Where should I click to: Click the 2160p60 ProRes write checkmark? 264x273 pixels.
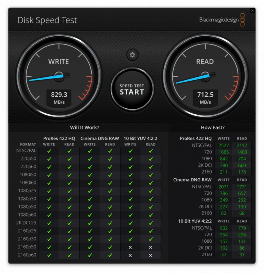[x=49, y=255]
